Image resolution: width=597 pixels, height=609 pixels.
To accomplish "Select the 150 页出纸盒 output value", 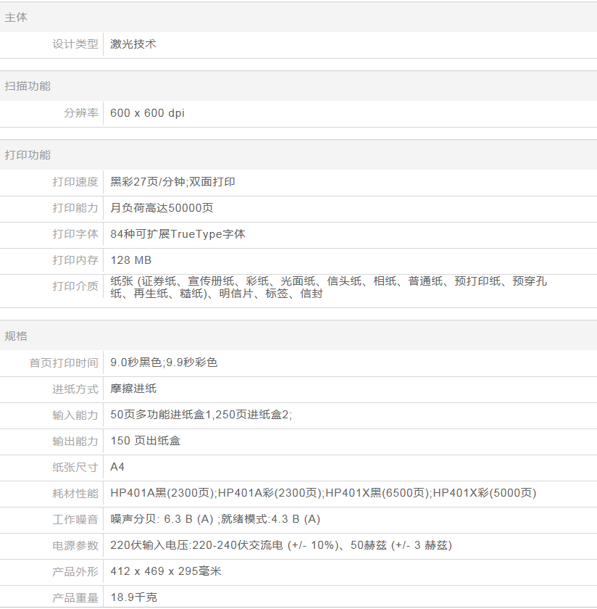I will tap(145, 441).
